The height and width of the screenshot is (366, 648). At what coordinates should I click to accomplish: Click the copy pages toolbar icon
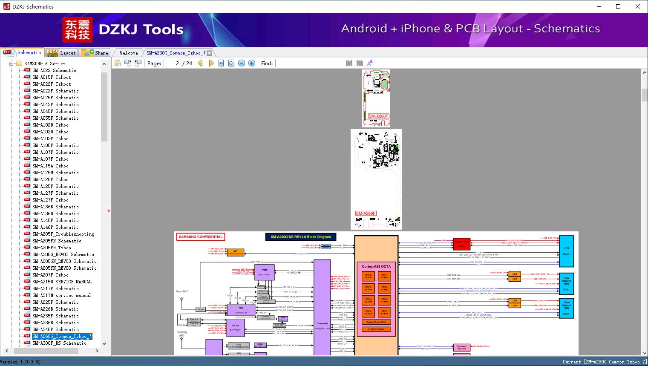[117, 63]
